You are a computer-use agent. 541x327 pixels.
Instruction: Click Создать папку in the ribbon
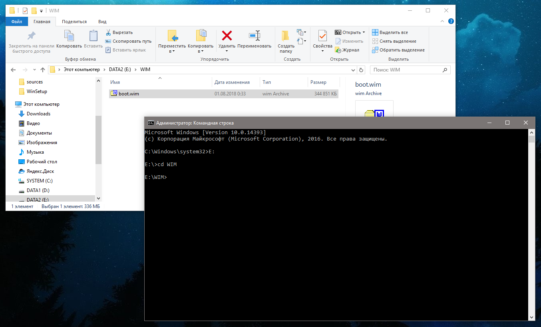click(x=286, y=42)
